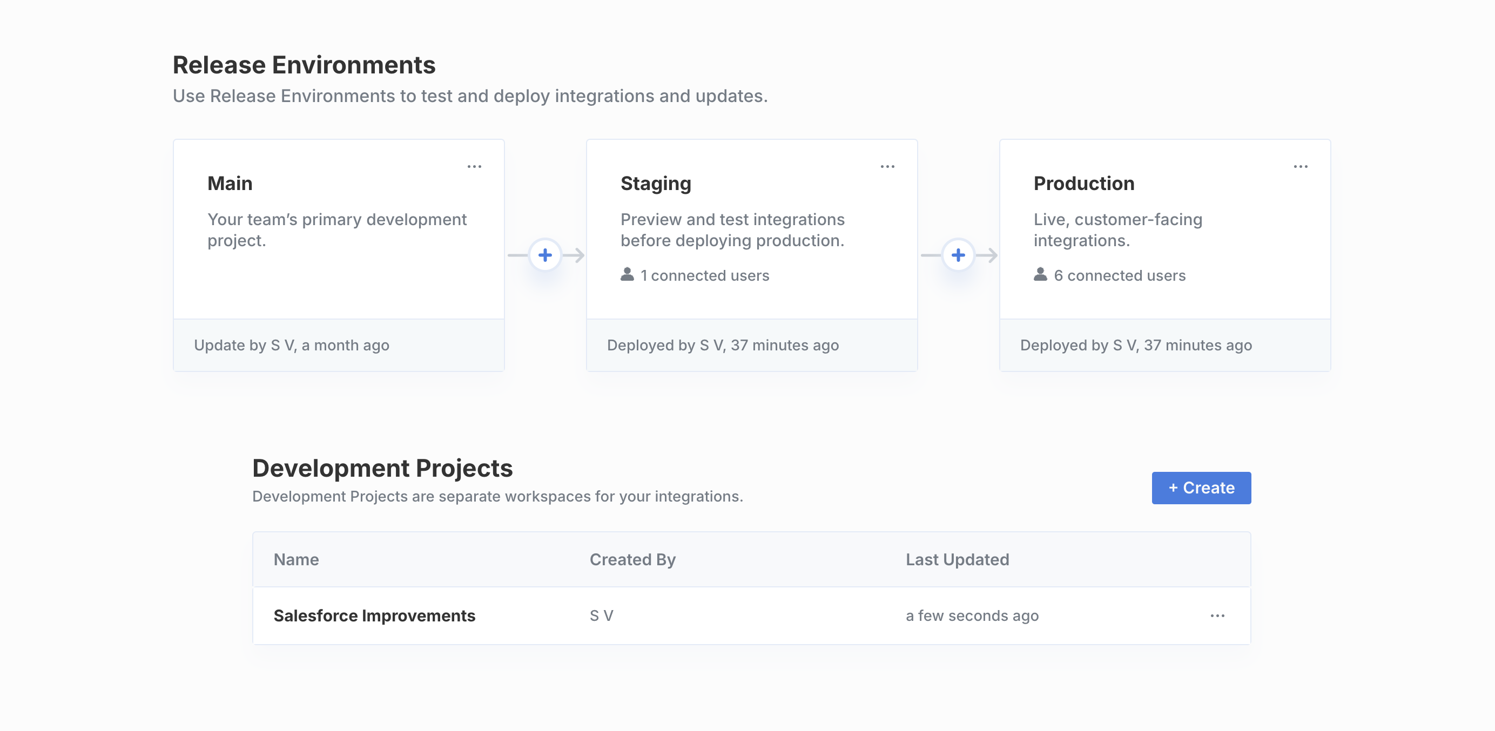
Task: Open the Staging card three-dot menu
Action: [887, 166]
